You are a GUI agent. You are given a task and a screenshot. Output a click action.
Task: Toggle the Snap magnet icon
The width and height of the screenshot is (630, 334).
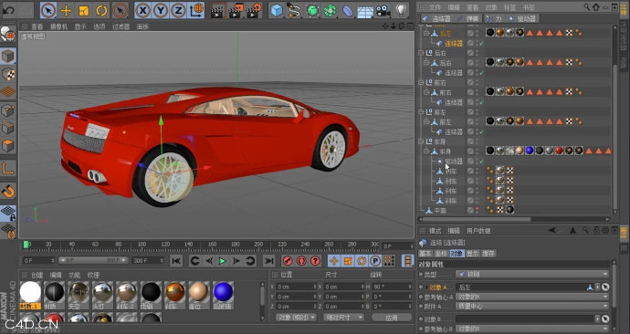click(8, 191)
